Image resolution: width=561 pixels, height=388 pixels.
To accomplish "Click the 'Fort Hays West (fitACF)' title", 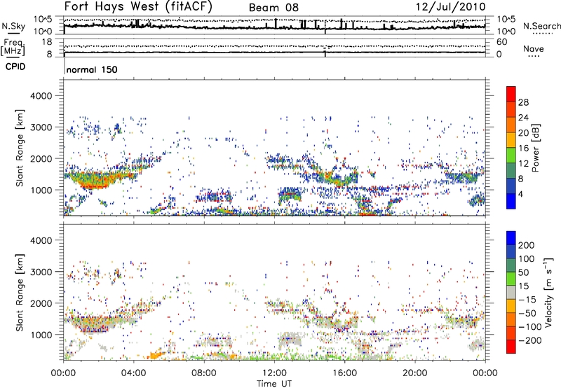I will coord(138,6).
